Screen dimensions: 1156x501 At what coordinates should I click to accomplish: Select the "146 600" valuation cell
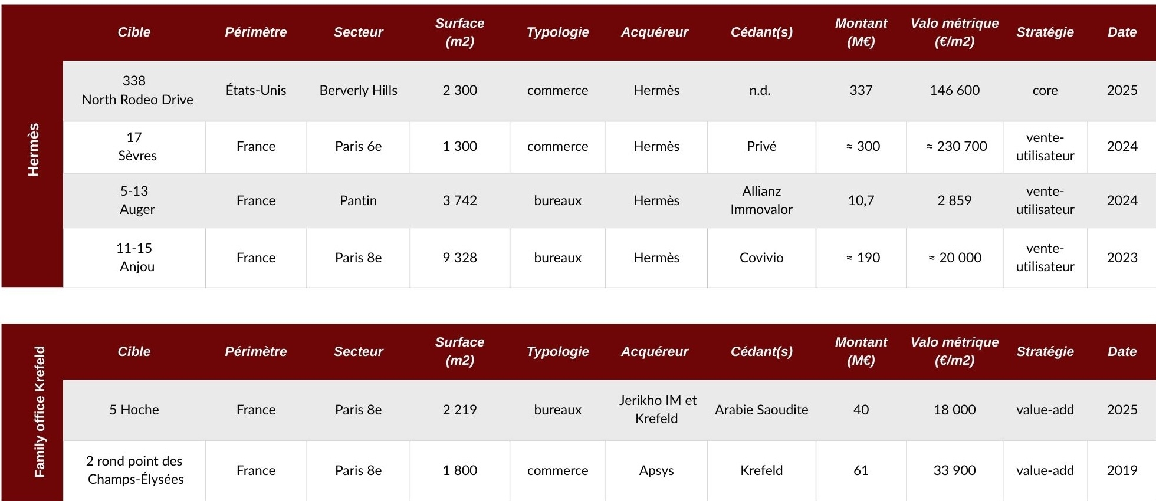pyautogui.click(x=954, y=90)
